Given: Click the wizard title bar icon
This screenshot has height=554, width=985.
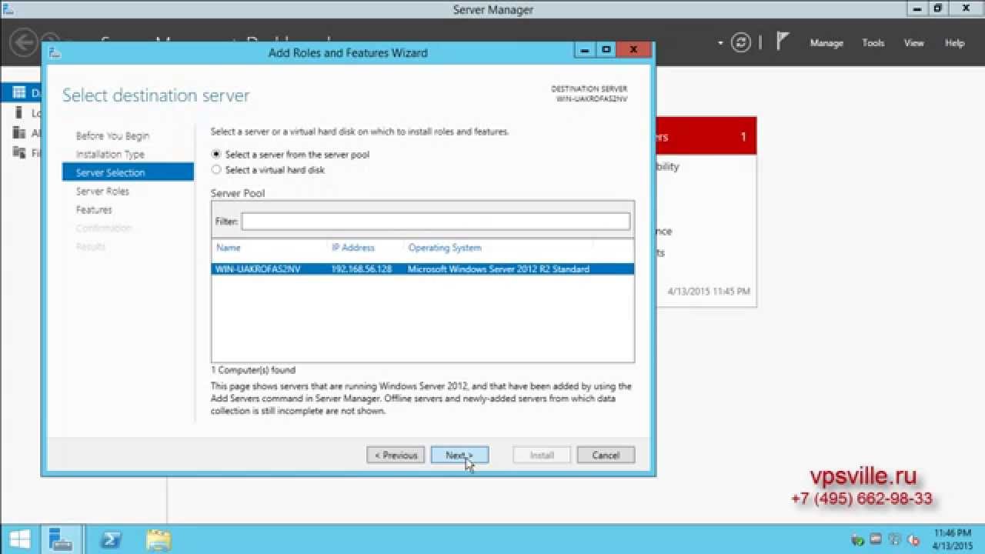Looking at the screenshot, I should pyautogui.click(x=55, y=52).
